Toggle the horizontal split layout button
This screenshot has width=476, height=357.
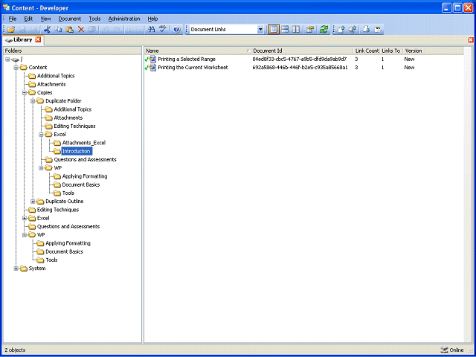[x=285, y=30]
